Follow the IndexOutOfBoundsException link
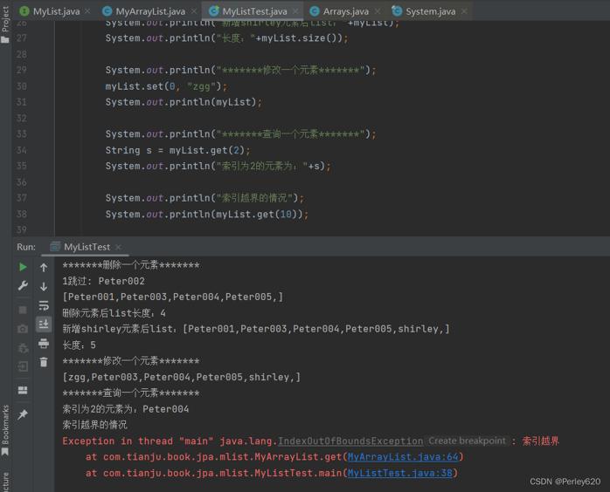This screenshot has width=610, height=492. coord(350,441)
